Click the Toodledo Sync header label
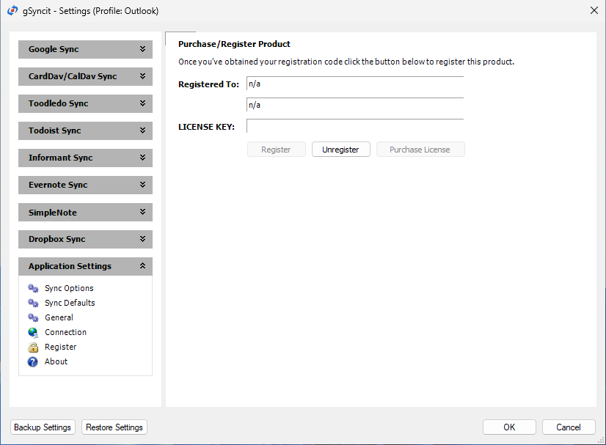This screenshot has height=445, width=606. point(59,103)
